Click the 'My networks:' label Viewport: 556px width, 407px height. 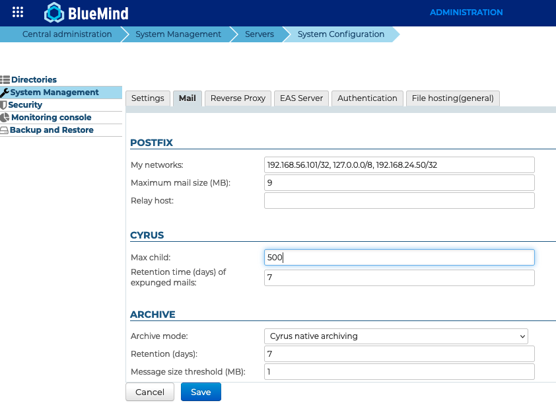click(156, 165)
